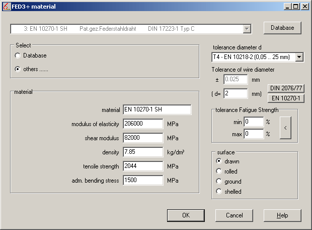Click the '<' fatigue strength arrow button
312x230 pixels.
(x=285, y=128)
